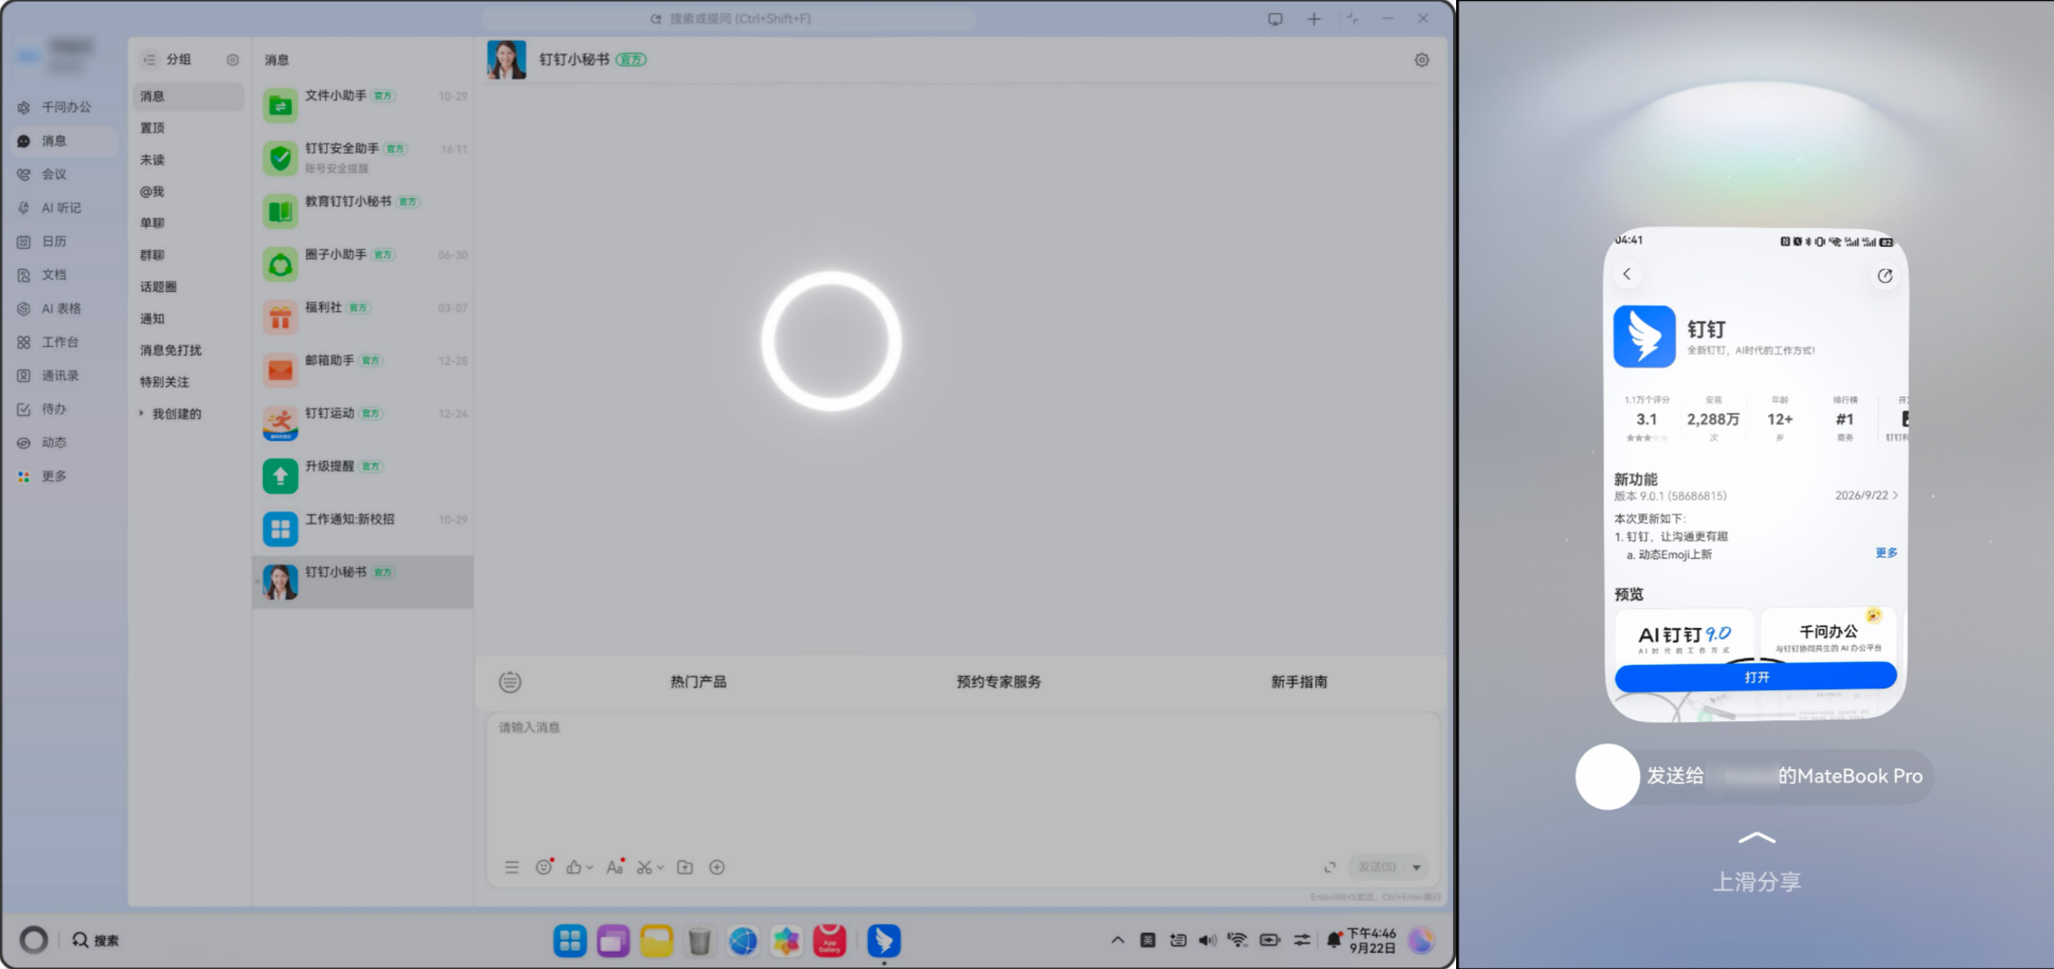
Task: Tap the back arrow on the phone screen
Action: click(x=1627, y=274)
